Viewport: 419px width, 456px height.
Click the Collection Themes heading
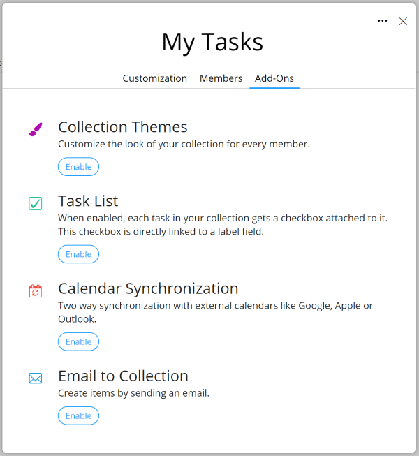point(123,127)
